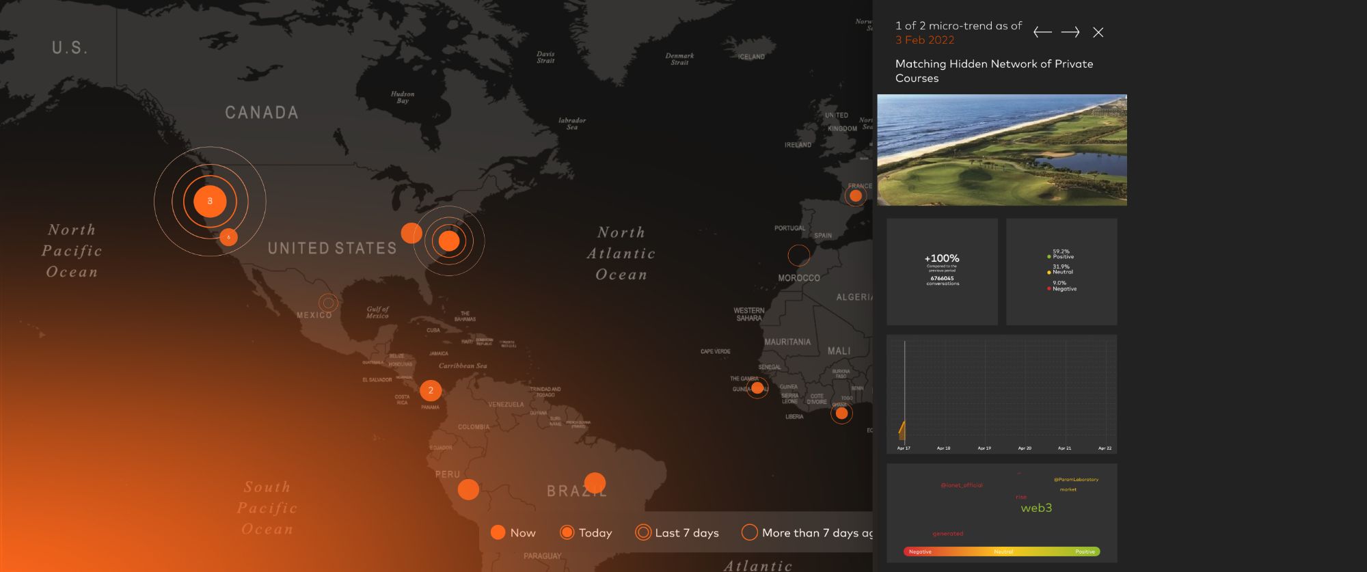Click the web3 keyword in word cloud
Screen dimensions: 1367x572
(1036, 508)
